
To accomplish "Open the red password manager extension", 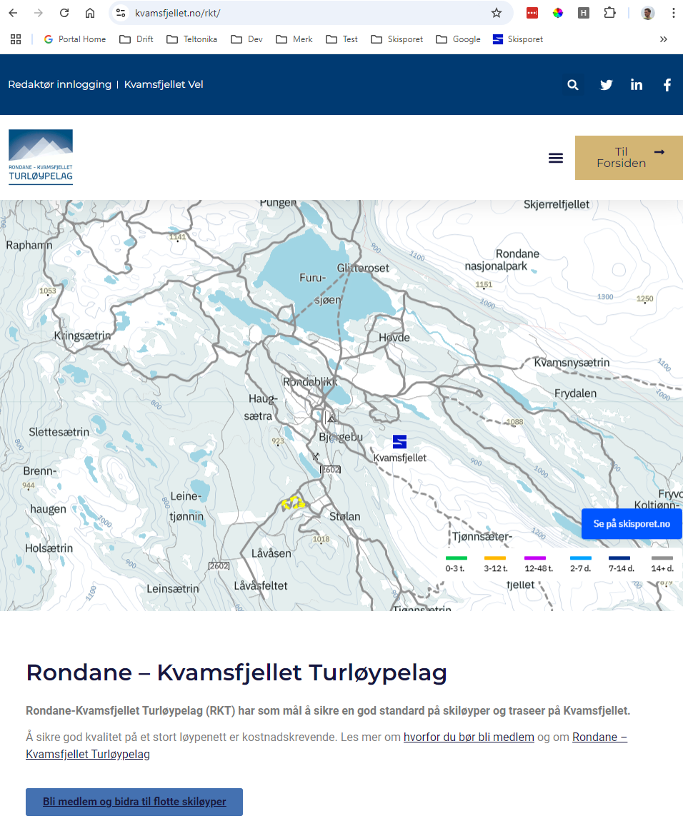I will 532,13.
